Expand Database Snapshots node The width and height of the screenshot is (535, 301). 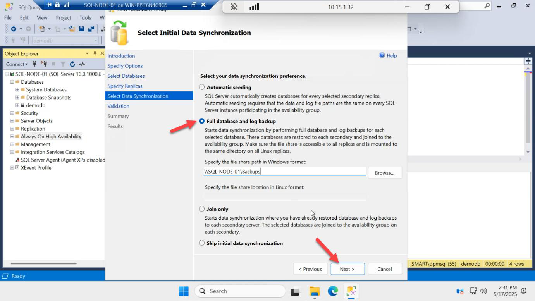[x=17, y=97]
